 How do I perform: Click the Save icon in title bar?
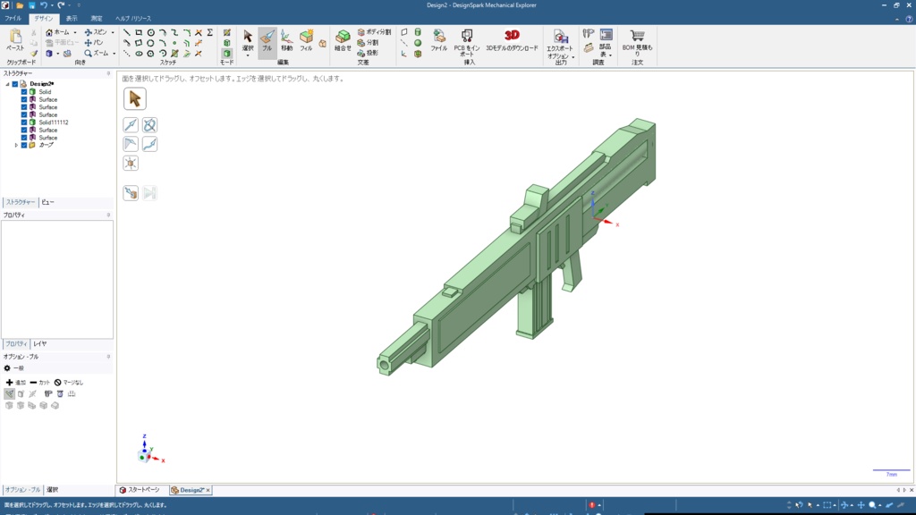[x=31, y=5]
